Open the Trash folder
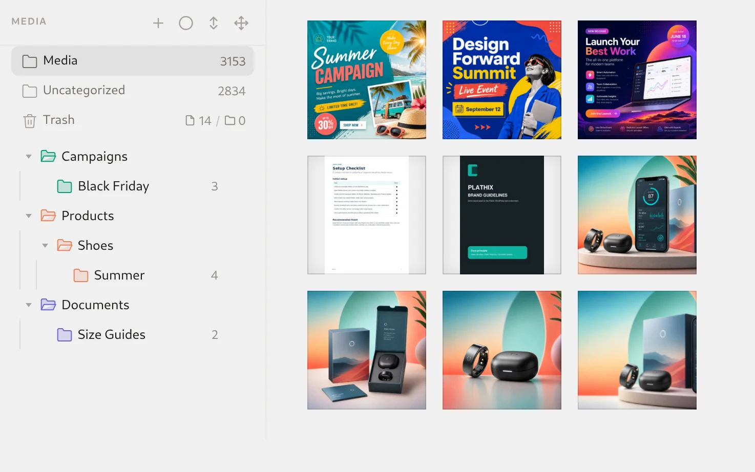 133,120
